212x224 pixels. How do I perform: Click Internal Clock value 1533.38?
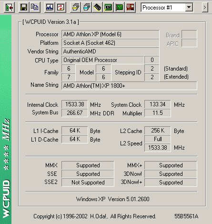coord(75,104)
